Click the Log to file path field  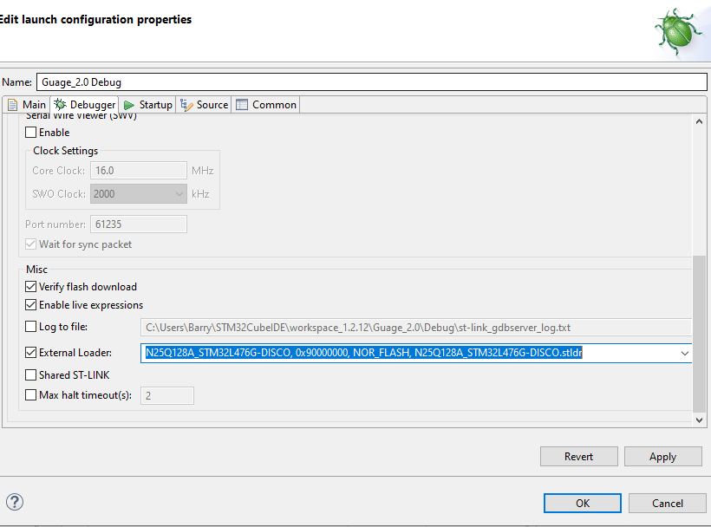(x=416, y=327)
